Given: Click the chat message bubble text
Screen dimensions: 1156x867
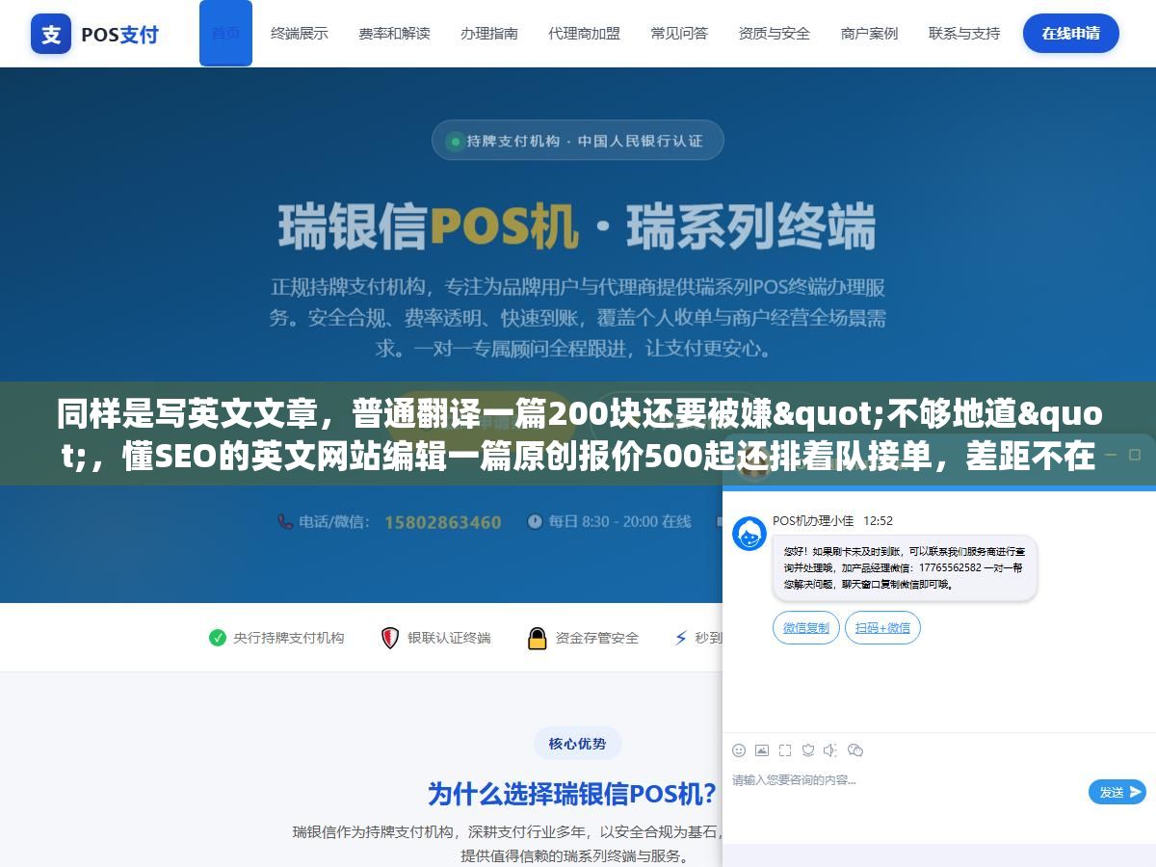Looking at the screenshot, I should click(905, 568).
